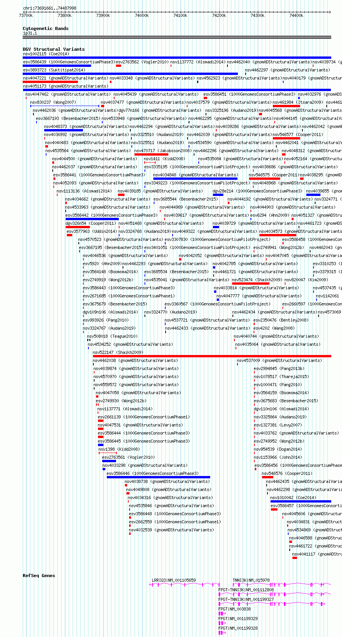Select variant nsv1137772 (Alsmadi2014)
This screenshot has width=342, height=637.
pos(198,62)
